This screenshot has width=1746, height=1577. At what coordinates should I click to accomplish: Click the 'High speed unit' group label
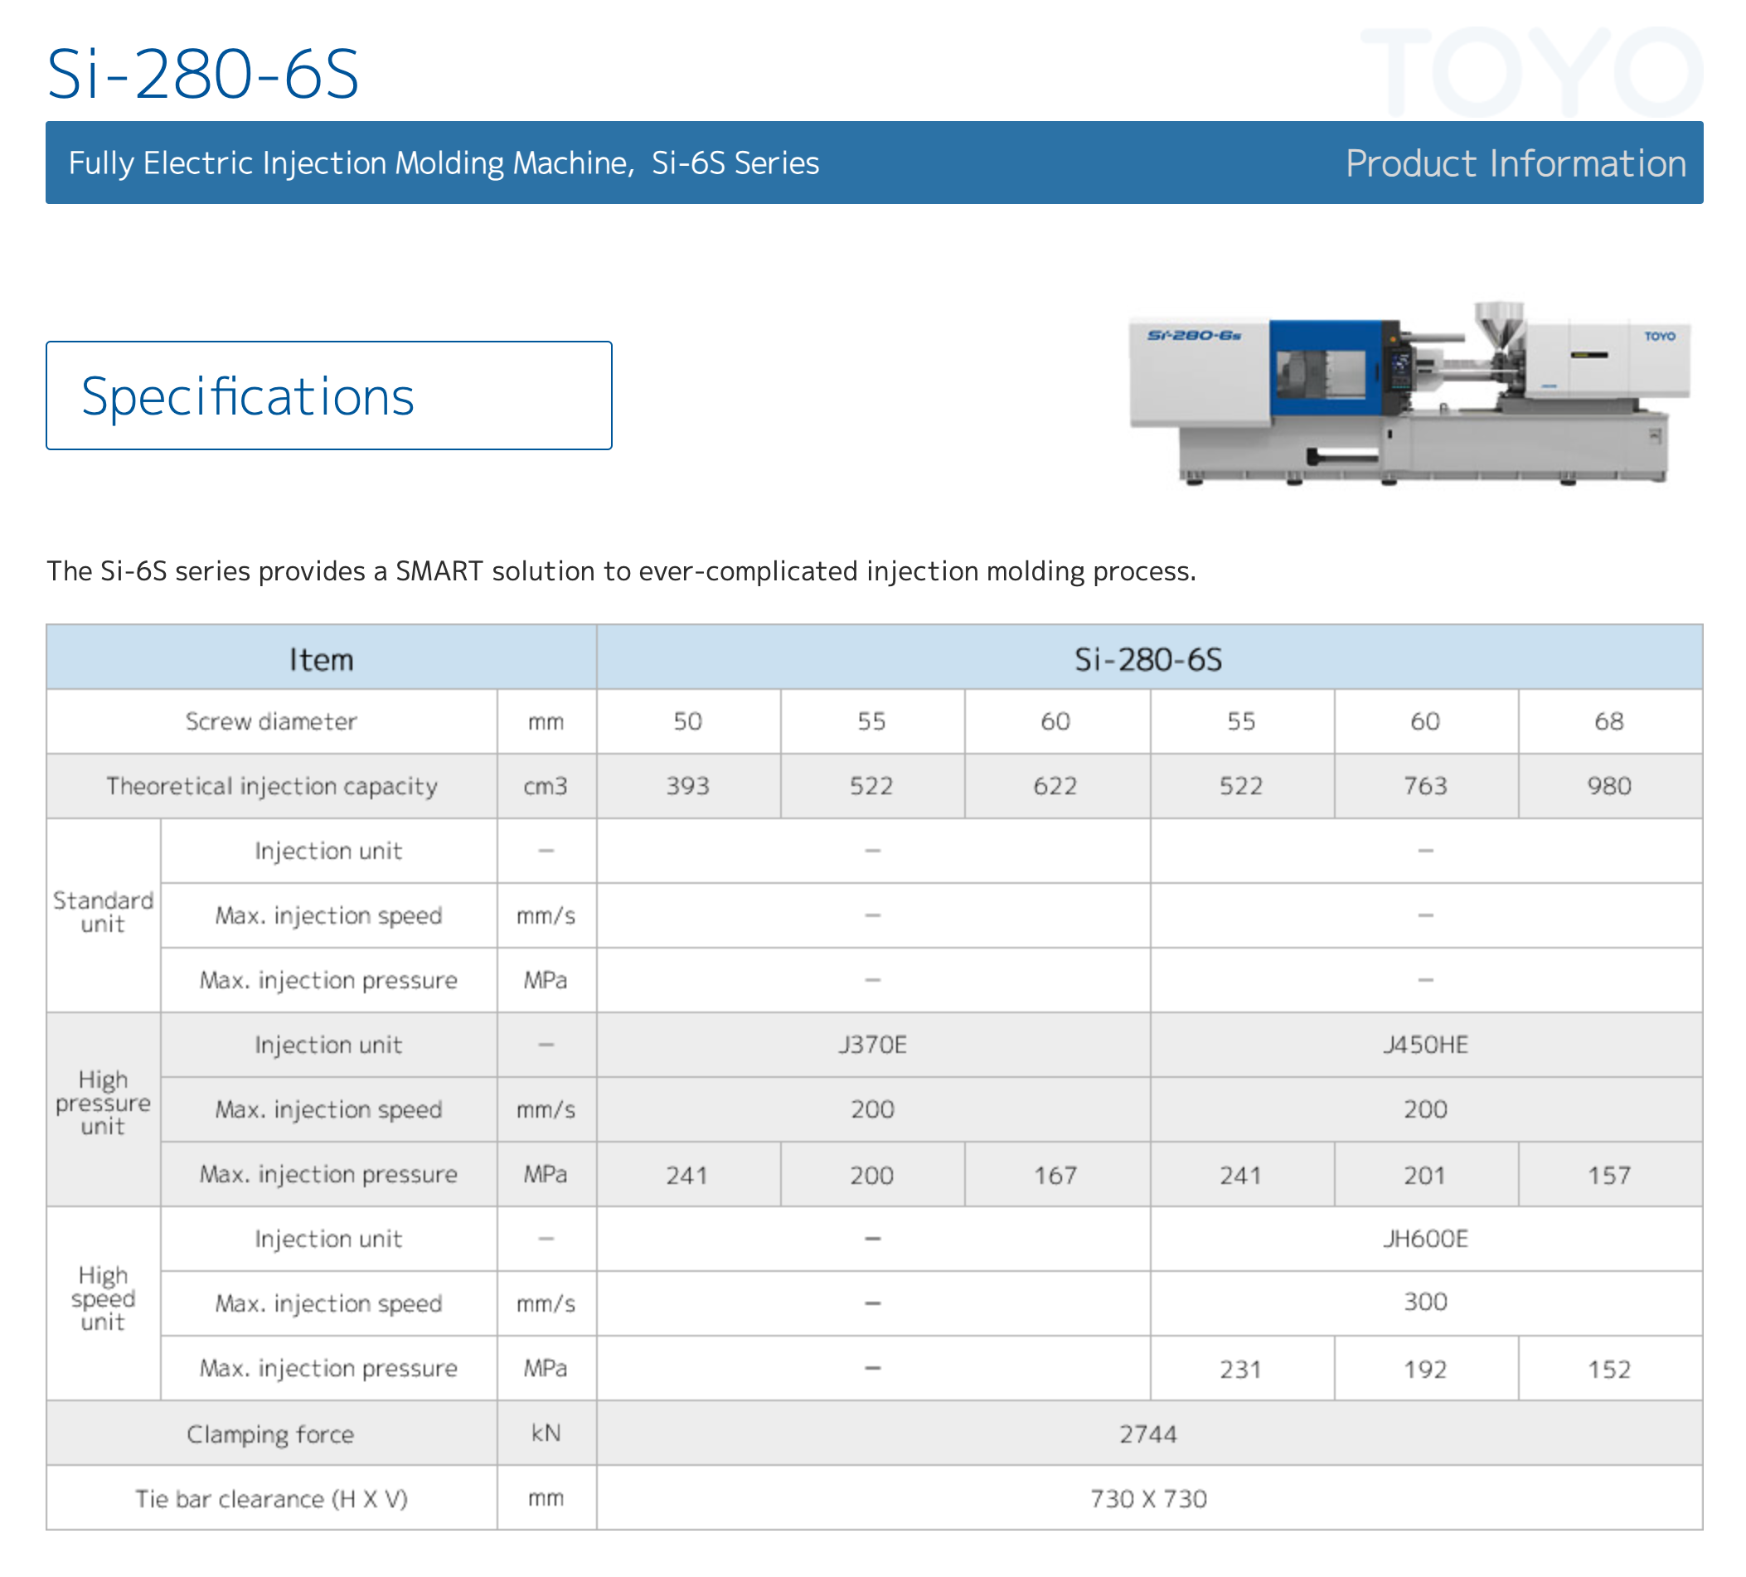pos(103,1299)
